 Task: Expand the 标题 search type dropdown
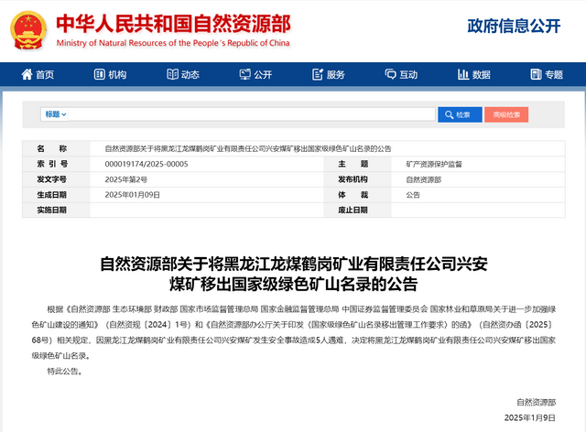[x=55, y=114]
